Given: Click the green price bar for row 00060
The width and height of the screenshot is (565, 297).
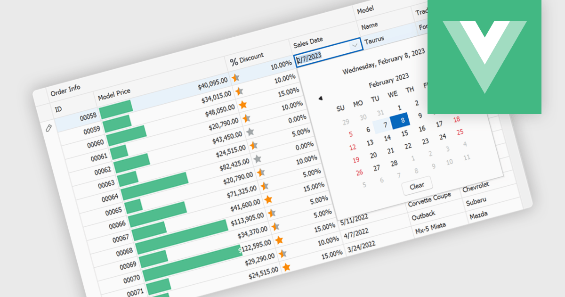Looking at the screenshot, I should tap(126, 136).
